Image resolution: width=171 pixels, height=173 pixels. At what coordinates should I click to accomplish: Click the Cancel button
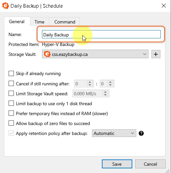coord(150,164)
